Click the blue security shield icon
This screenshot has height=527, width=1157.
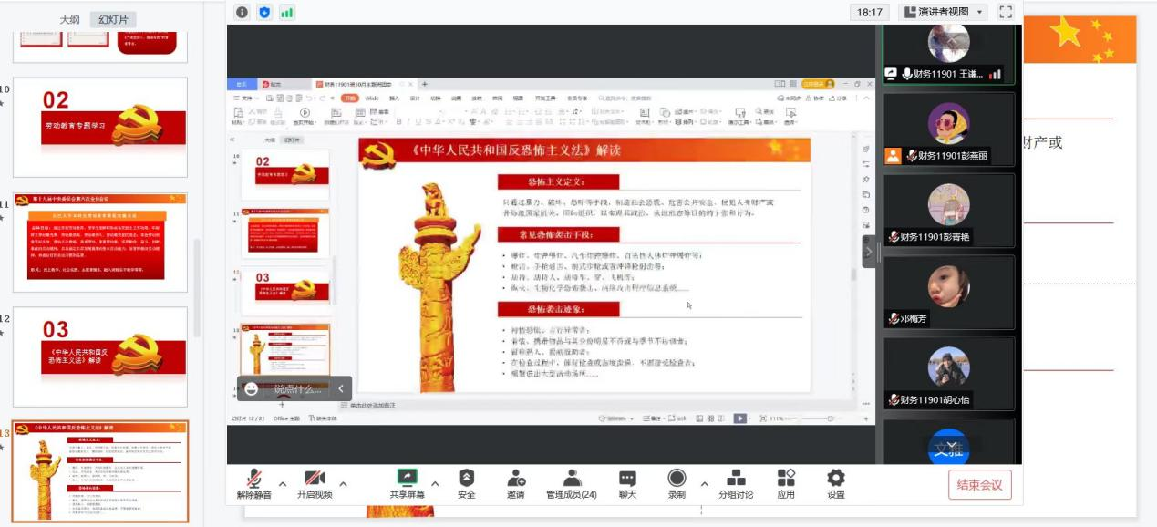(x=264, y=12)
